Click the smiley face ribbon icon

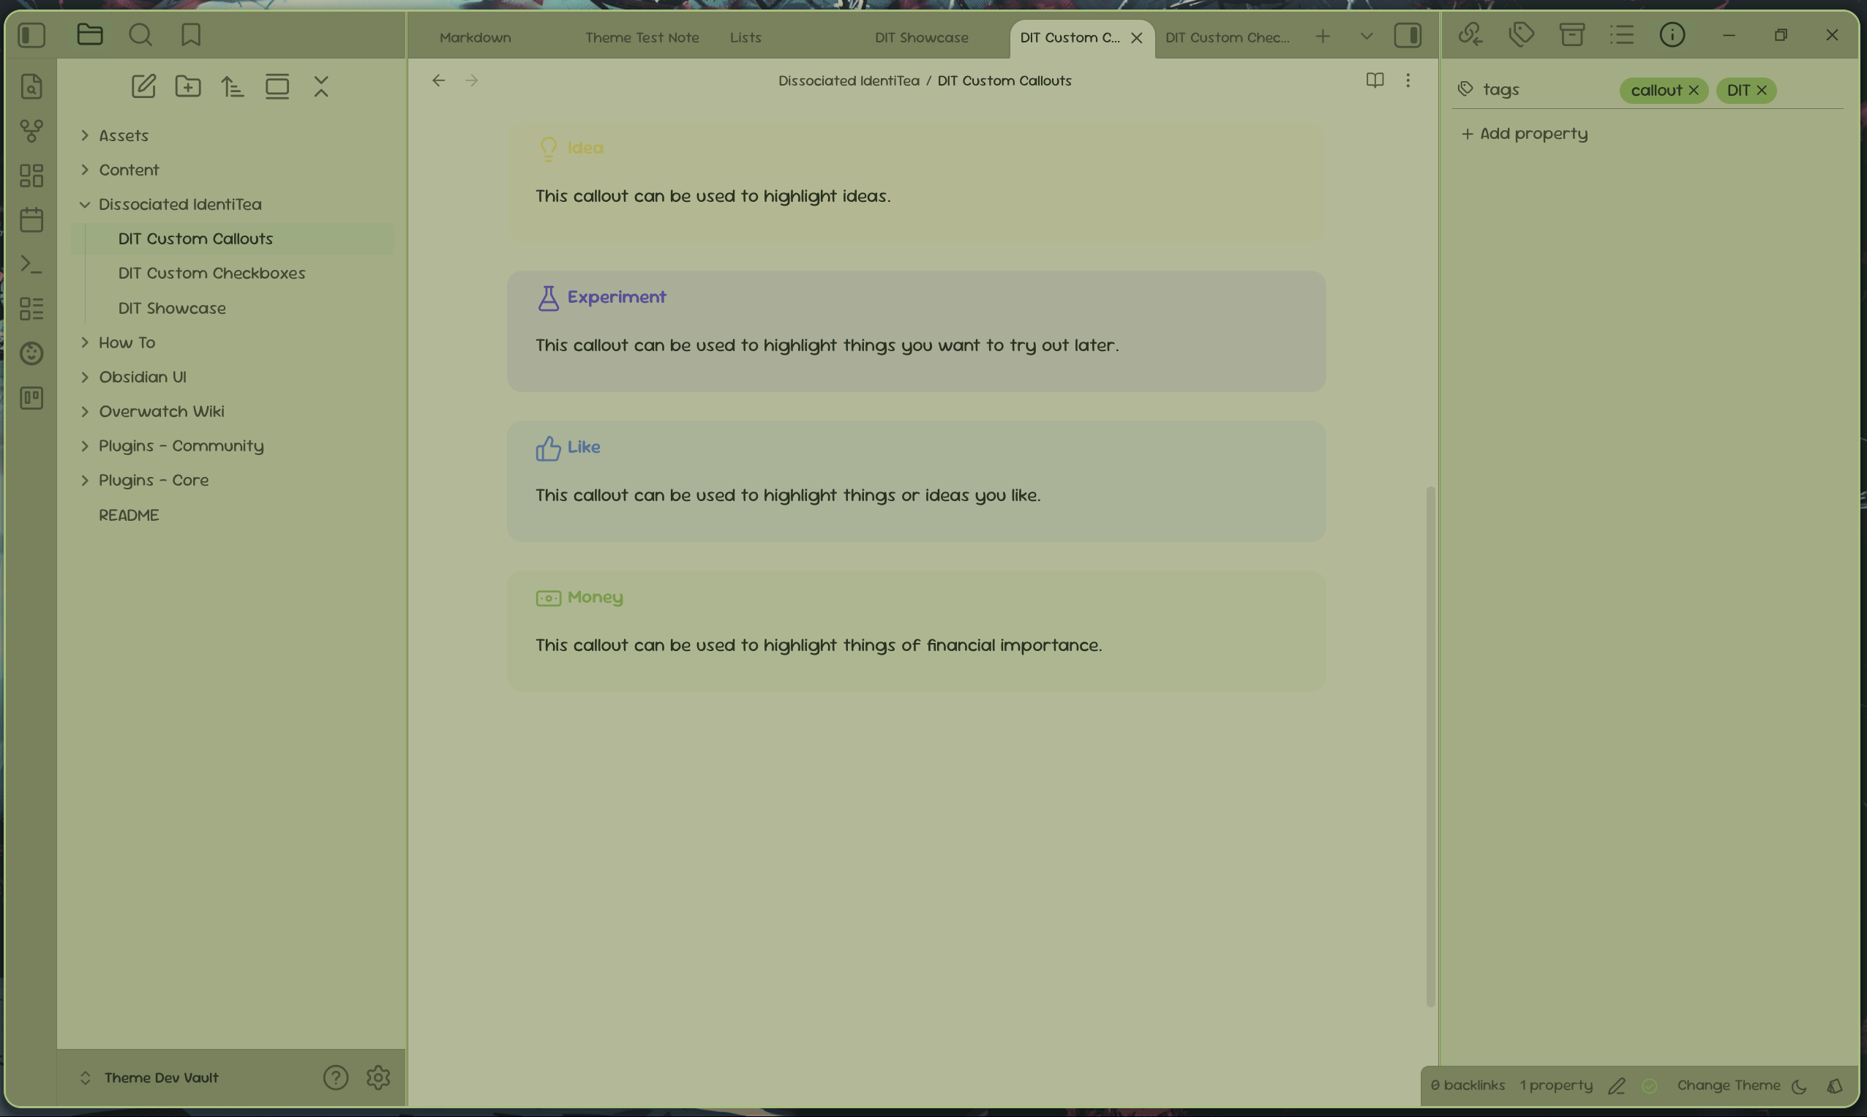click(x=31, y=353)
